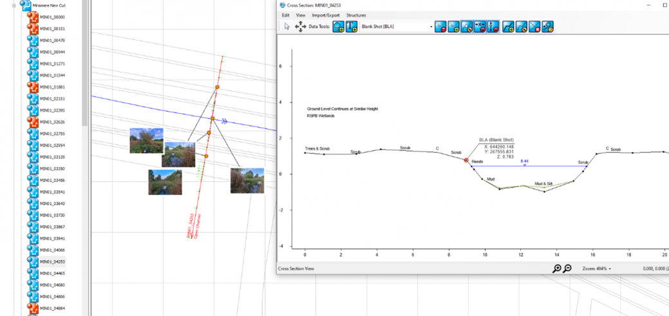The height and width of the screenshot is (316, 669).
Task: Click the add text label tool
Action: click(352, 26)
